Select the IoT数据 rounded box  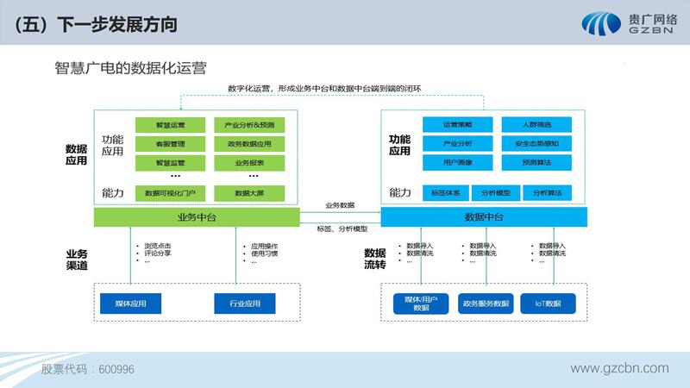(x=548, y=304)
